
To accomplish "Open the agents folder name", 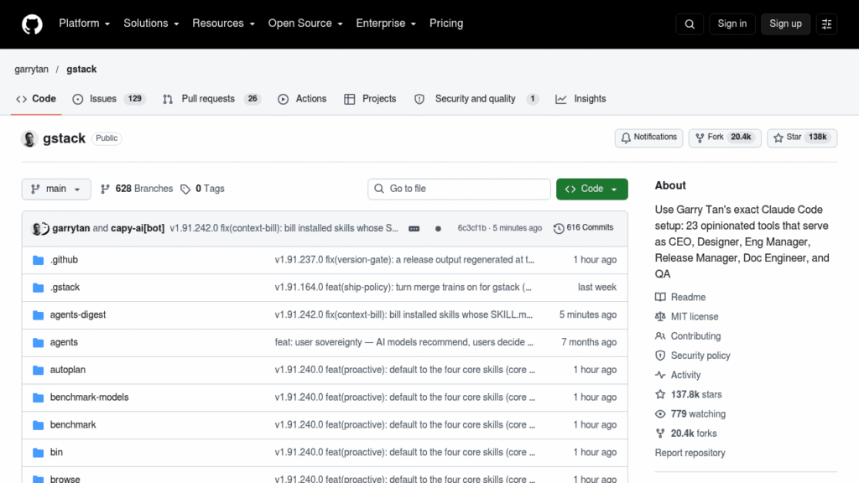I will (x=64, y=342).
